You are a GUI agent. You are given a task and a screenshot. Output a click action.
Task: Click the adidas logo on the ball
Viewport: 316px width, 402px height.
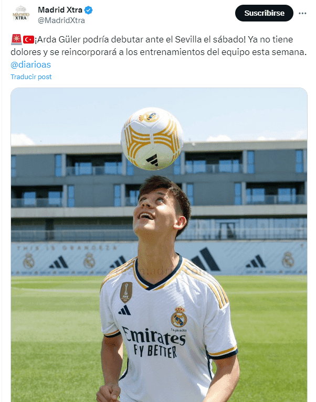pyautogui.click(x=152, y=160)
